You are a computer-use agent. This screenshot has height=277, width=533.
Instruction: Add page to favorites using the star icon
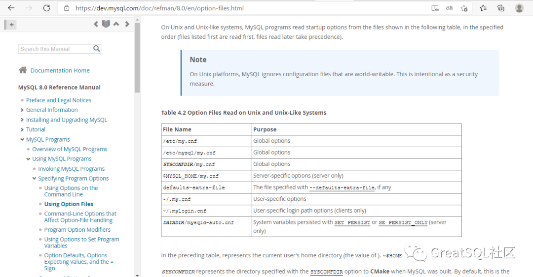click(x=464, y=8)
